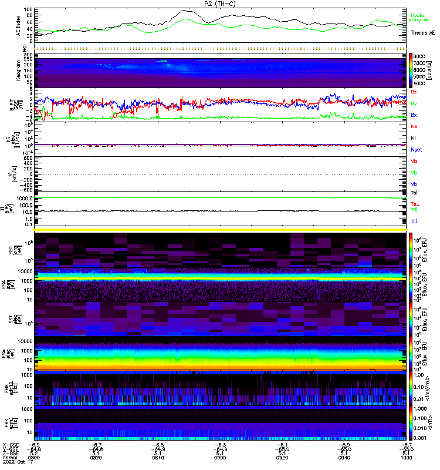Click the SST ion Eflux color bar
Viewport: 440px width, 470px height.
411,250
